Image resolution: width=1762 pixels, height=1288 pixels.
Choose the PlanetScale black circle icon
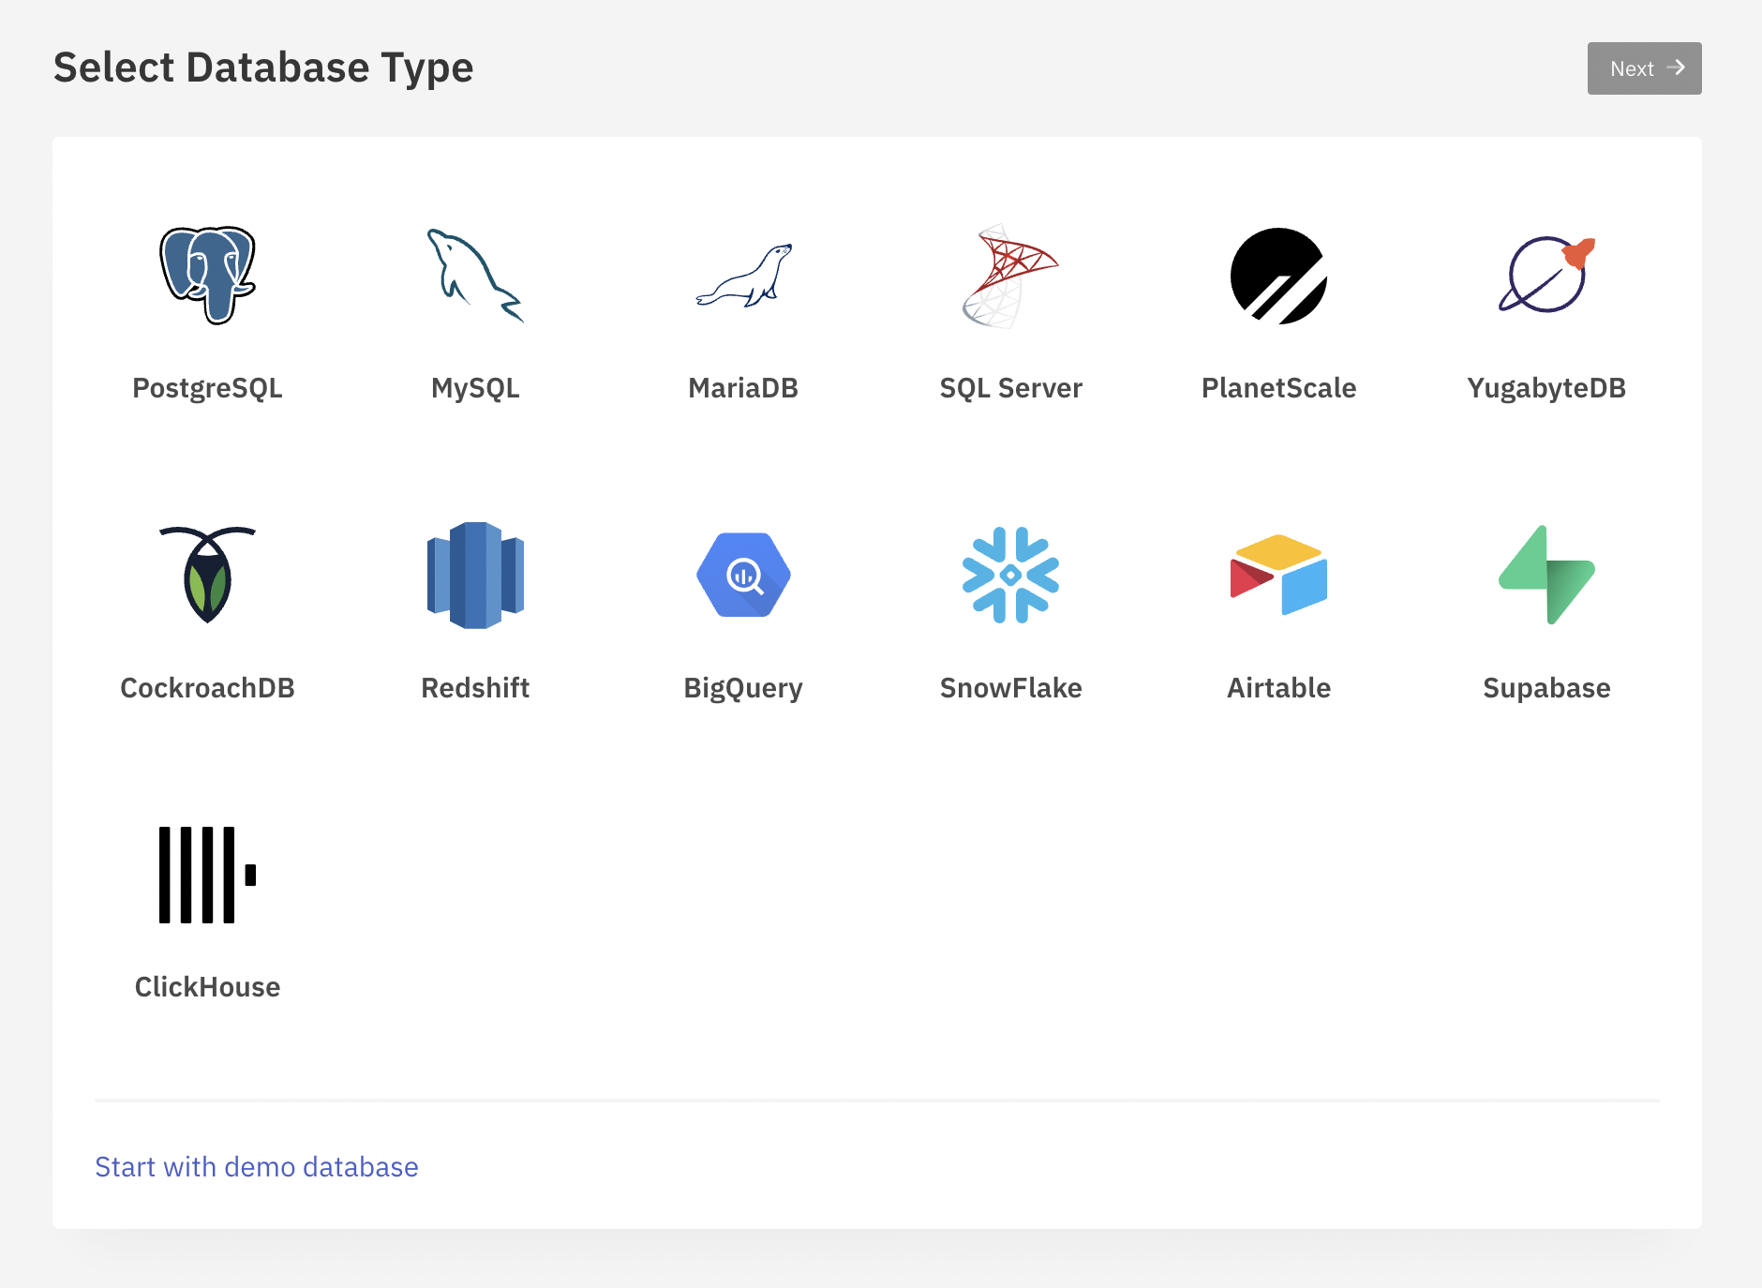(1278, 276)
